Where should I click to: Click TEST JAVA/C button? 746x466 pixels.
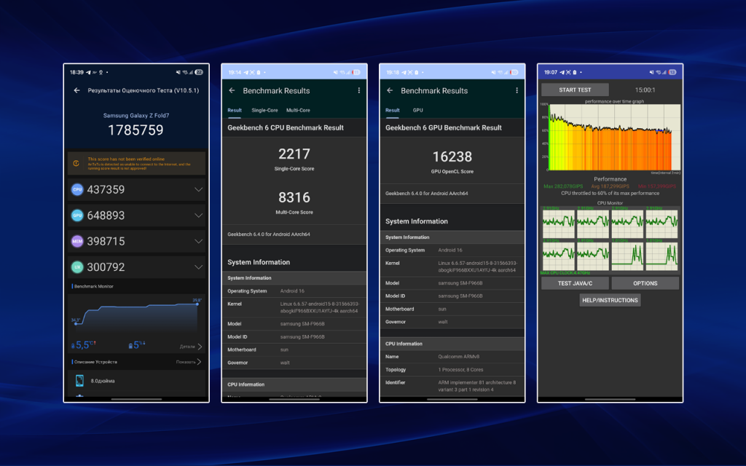click(x=575, y=283)
